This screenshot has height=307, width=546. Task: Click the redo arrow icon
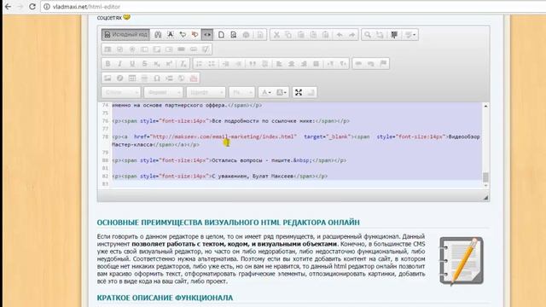351,34
